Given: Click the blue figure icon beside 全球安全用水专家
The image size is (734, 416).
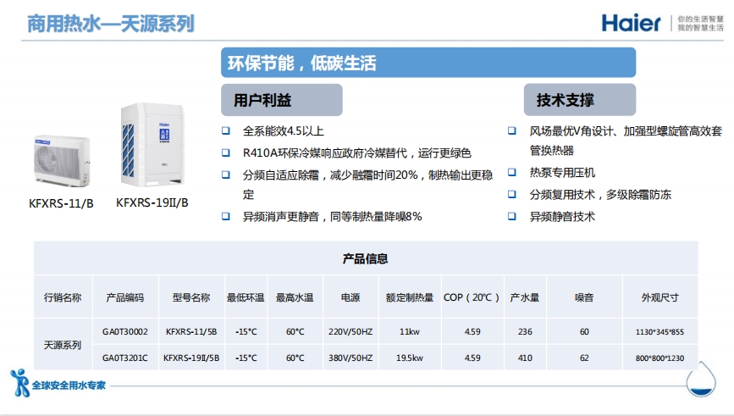Looking at the screenshot, I should (x=19, y=382).
